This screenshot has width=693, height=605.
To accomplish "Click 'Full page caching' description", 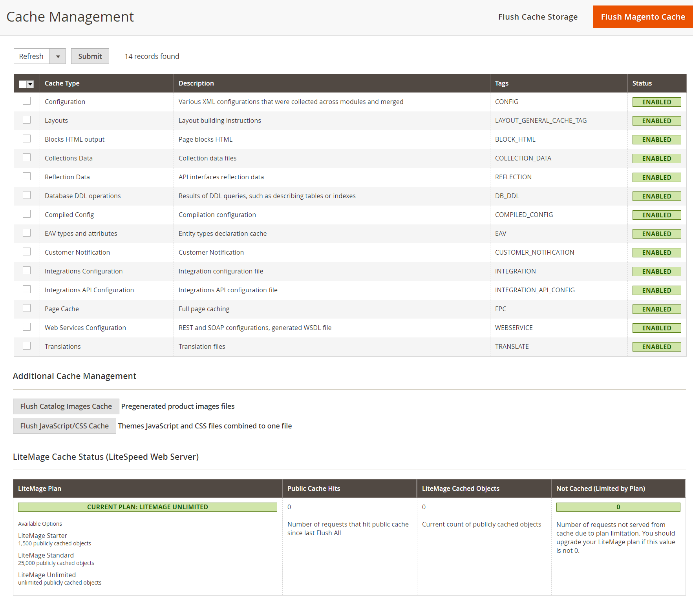I will pos(204,309).
